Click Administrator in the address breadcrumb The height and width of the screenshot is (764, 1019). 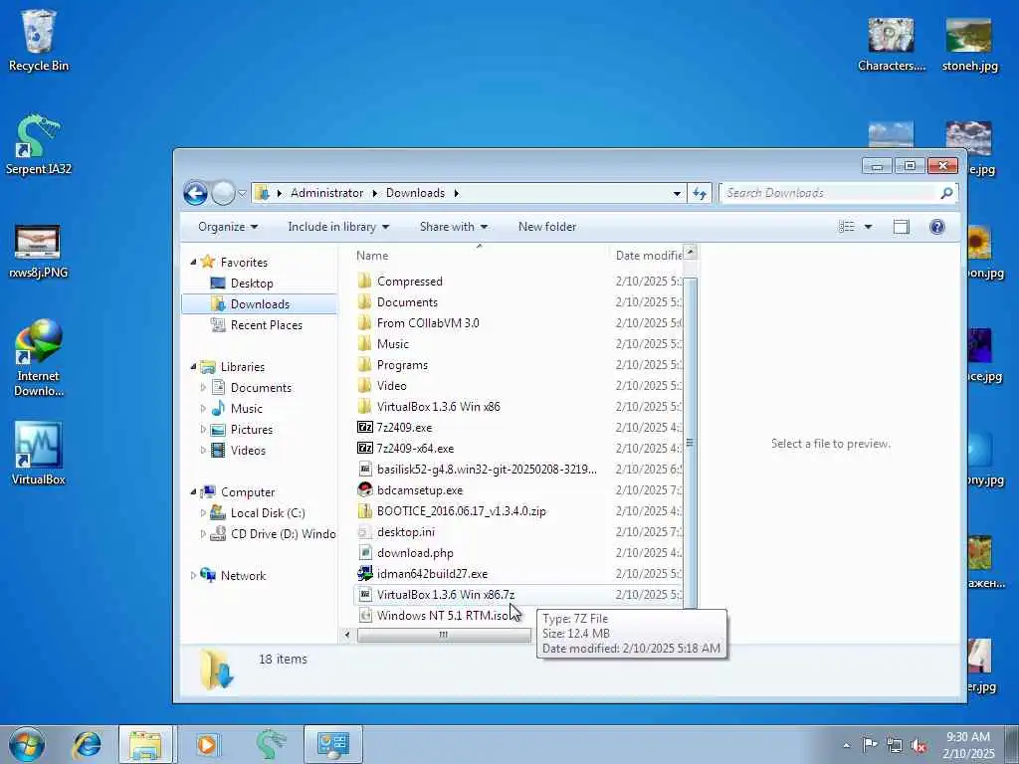(326, 193)
